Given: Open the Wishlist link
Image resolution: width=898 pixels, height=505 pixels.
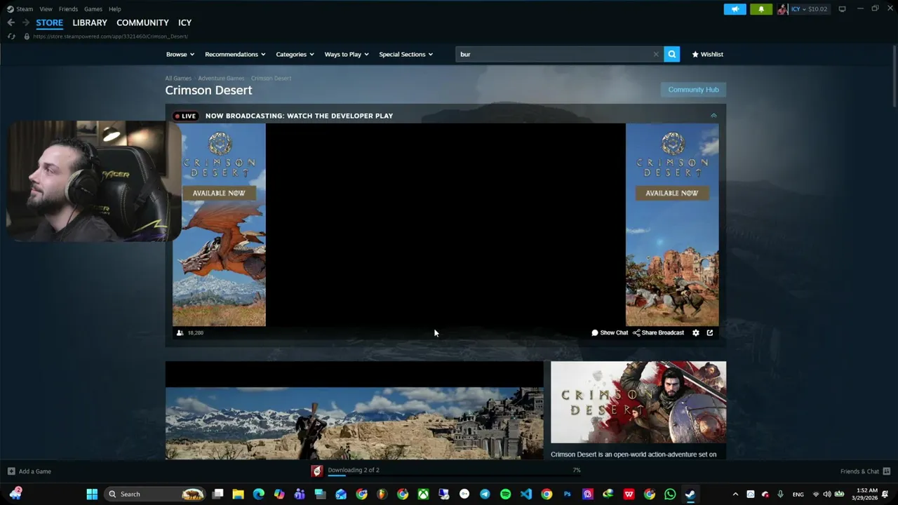Looking at the screenshot, I should click(x=707, y=54).
